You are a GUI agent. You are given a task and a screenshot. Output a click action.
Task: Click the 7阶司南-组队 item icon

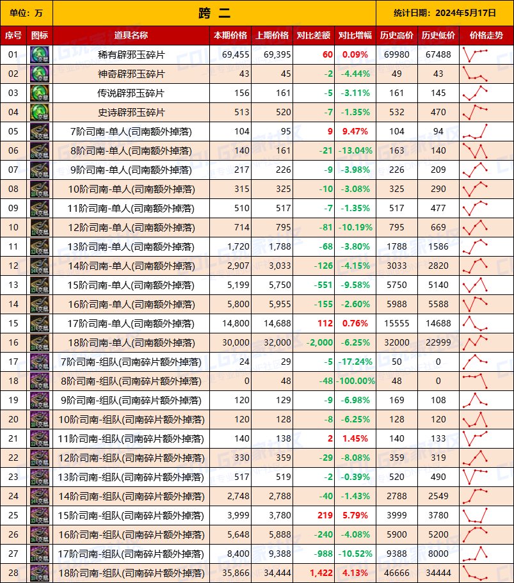tap(40, 362)
